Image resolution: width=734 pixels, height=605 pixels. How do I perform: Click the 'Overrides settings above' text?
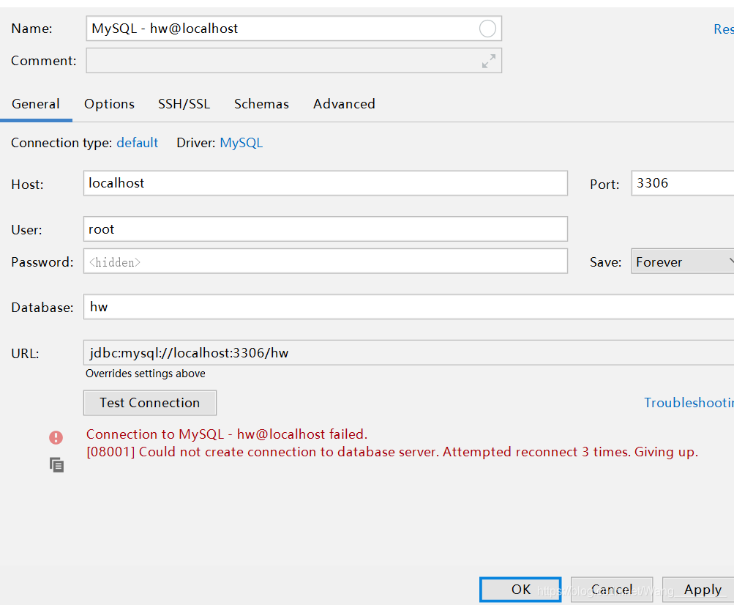coord(146,374)
